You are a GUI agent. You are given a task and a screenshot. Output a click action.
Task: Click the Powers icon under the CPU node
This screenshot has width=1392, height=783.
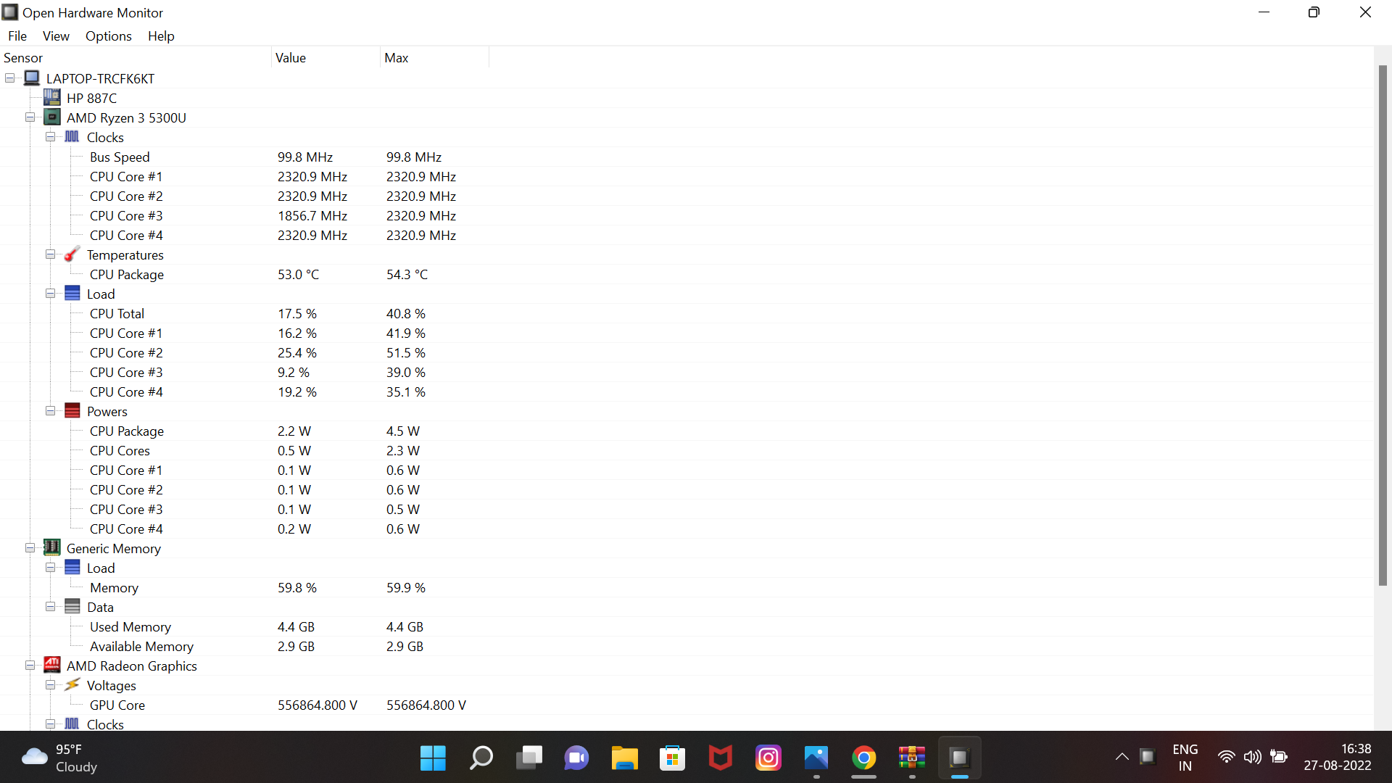[x=72, y=410]
